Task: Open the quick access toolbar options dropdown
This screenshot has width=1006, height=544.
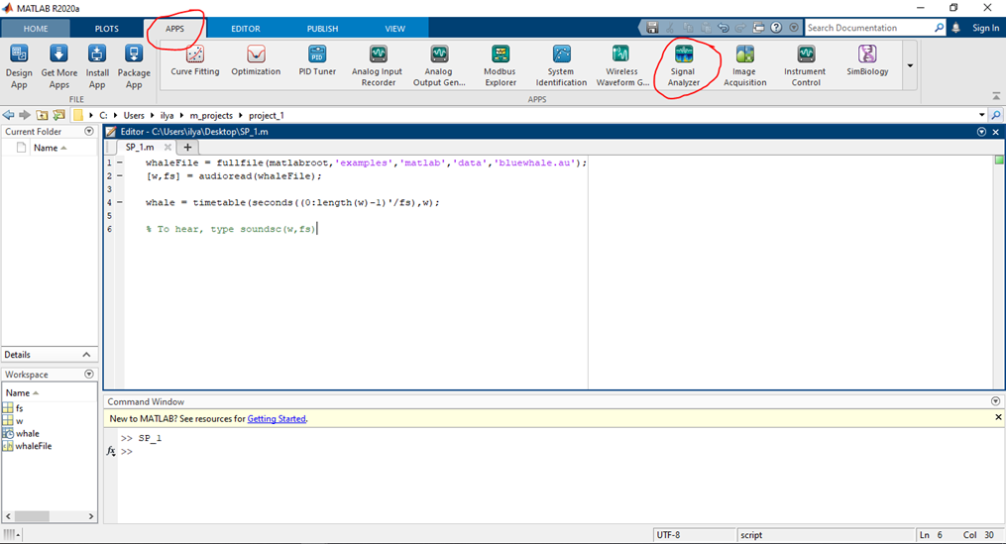Action: pos(794,28)
